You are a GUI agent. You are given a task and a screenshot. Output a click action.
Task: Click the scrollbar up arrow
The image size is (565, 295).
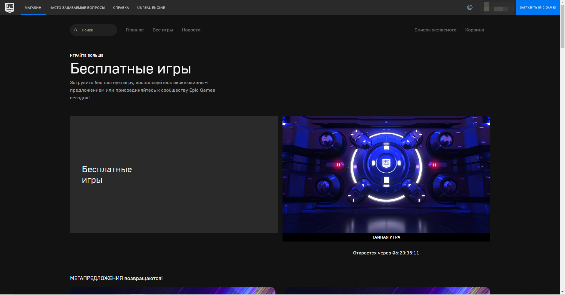(x=562, y=2)
